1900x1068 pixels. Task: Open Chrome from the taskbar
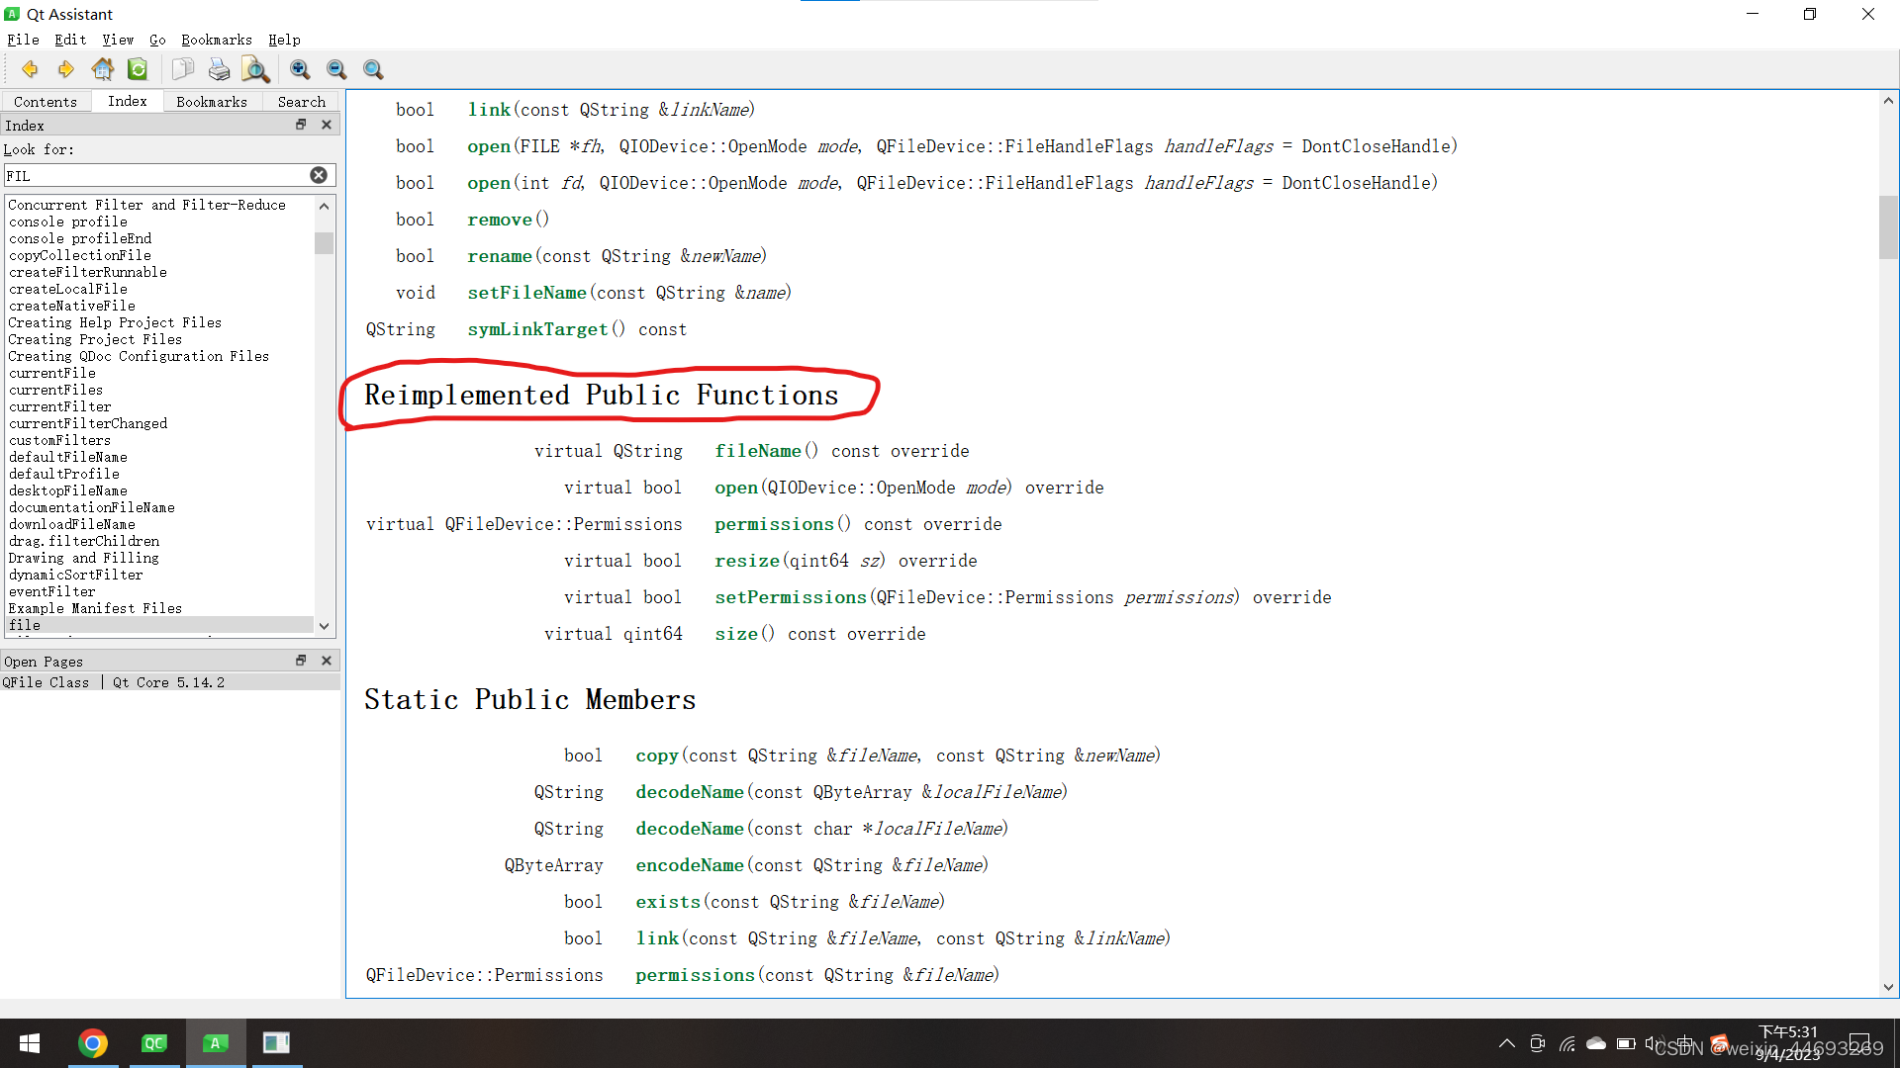pyautogui.click(x=93, y=1043)
